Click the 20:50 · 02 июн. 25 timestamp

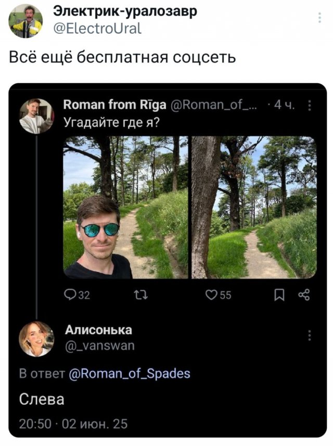click(x=73, y=424)
